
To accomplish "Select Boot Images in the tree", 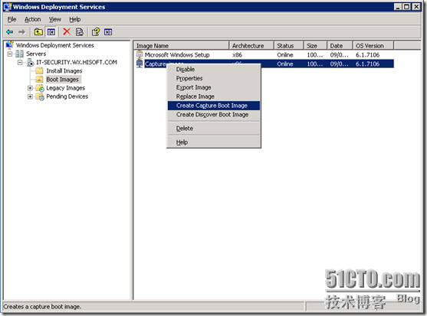I will pos(62,80).
